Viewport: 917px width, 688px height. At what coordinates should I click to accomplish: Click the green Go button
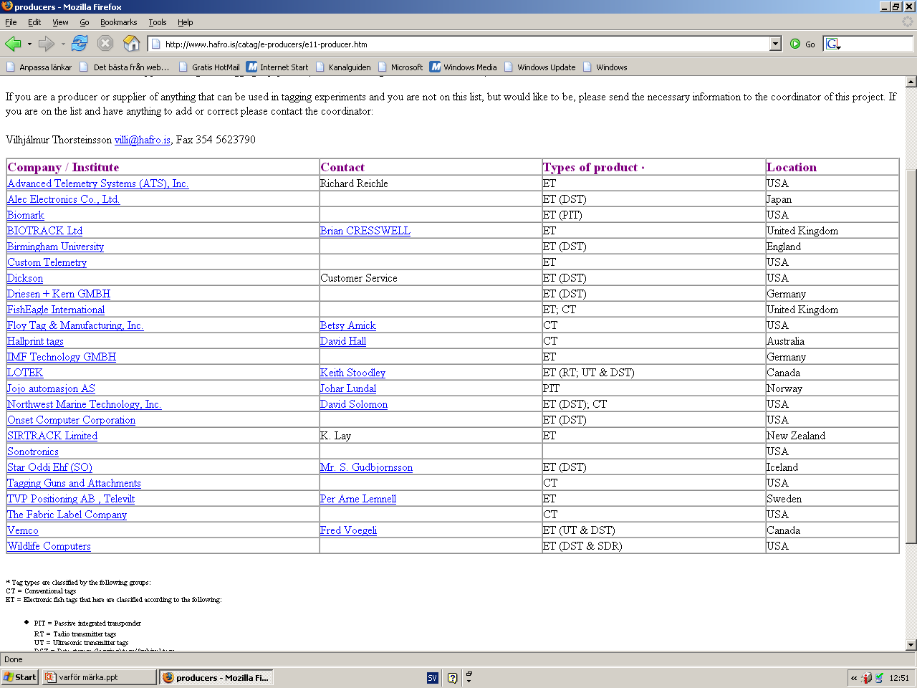(x=802, y=44)
